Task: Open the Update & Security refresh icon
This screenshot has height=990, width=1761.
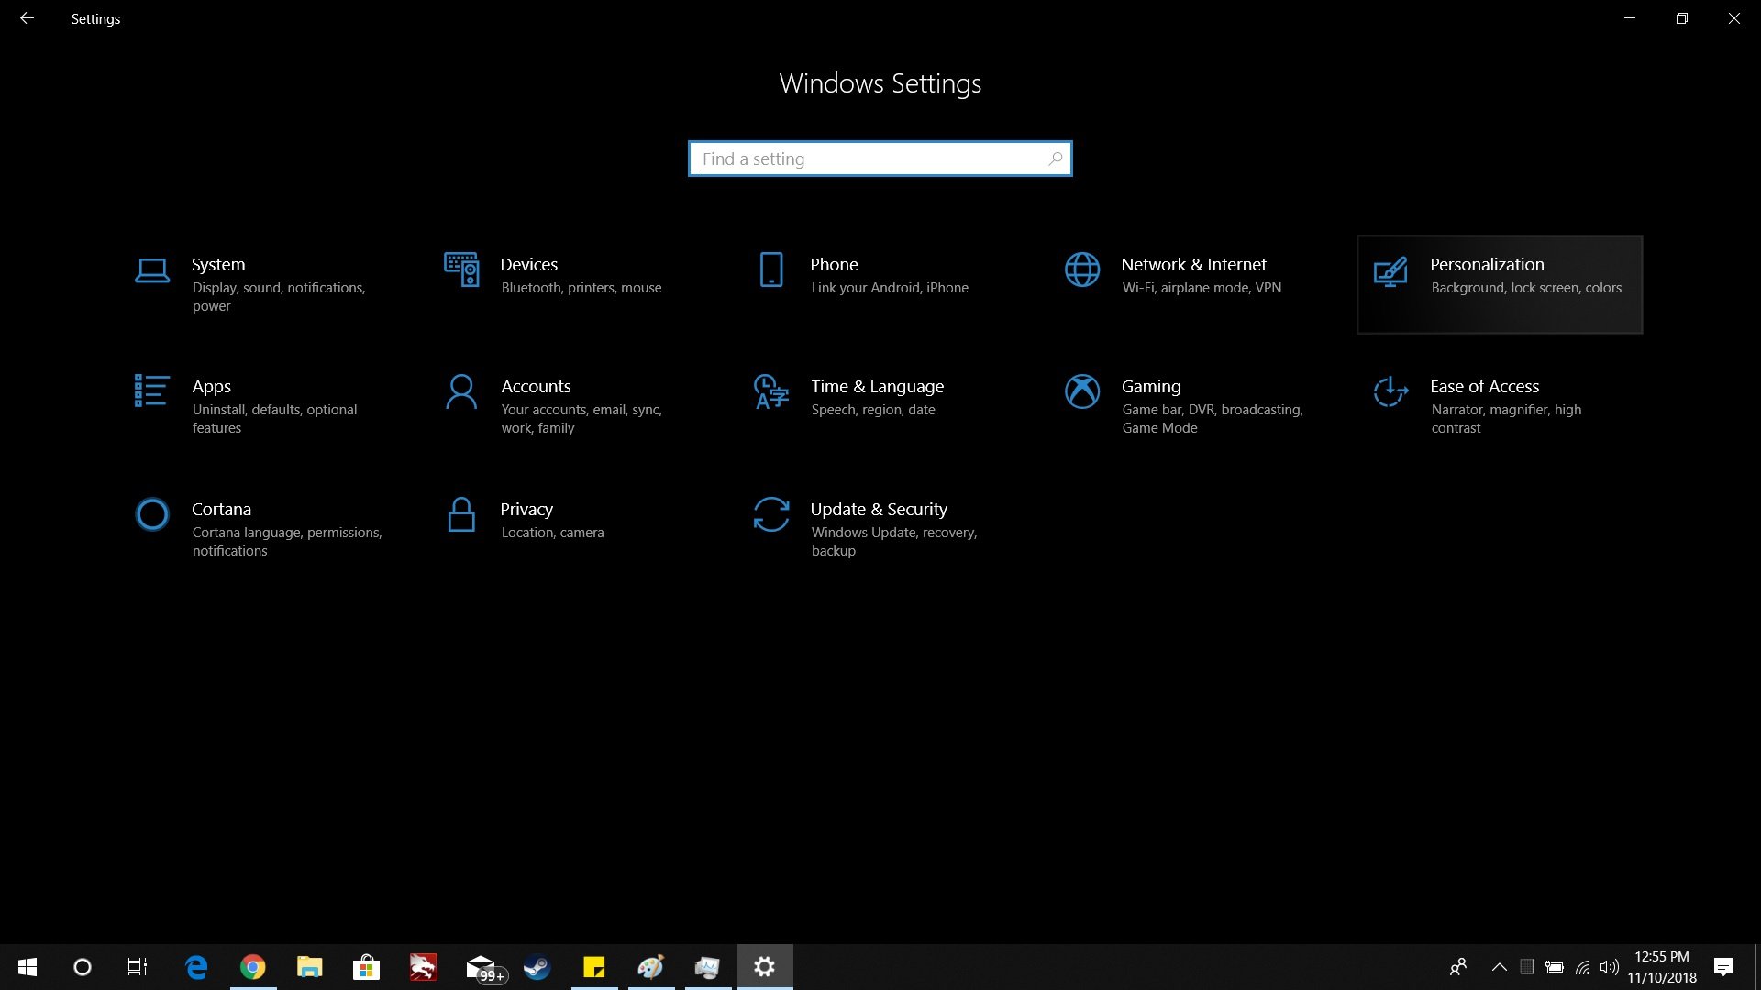Action: point(771,514)
